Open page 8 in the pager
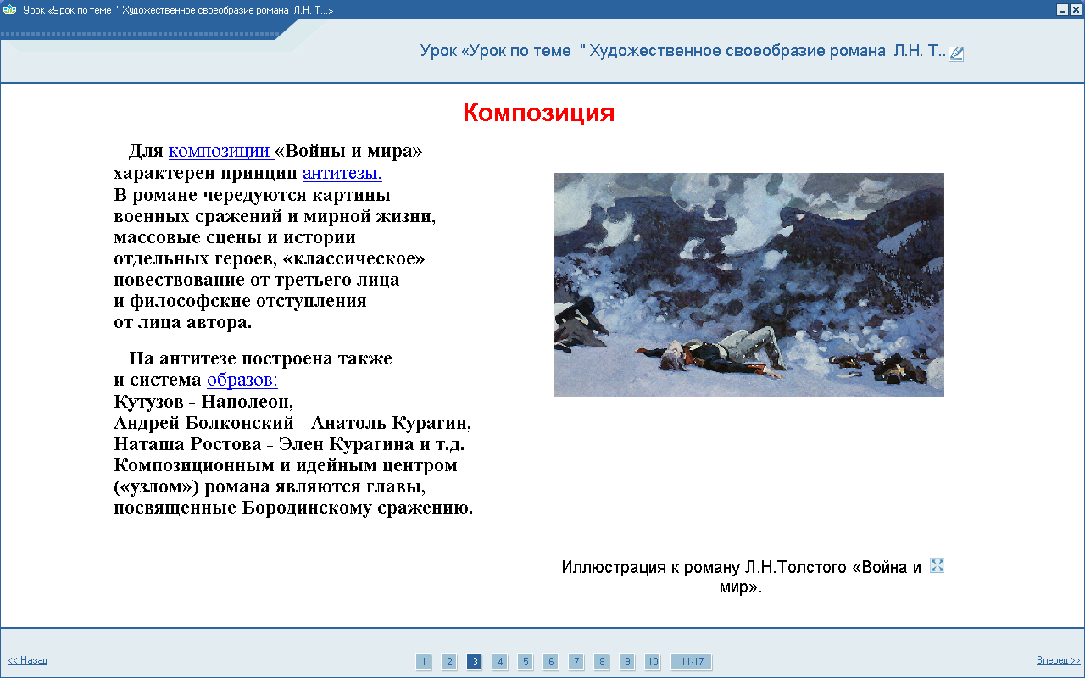This screenshot has height=678, width=1085. tap(602, 662)
